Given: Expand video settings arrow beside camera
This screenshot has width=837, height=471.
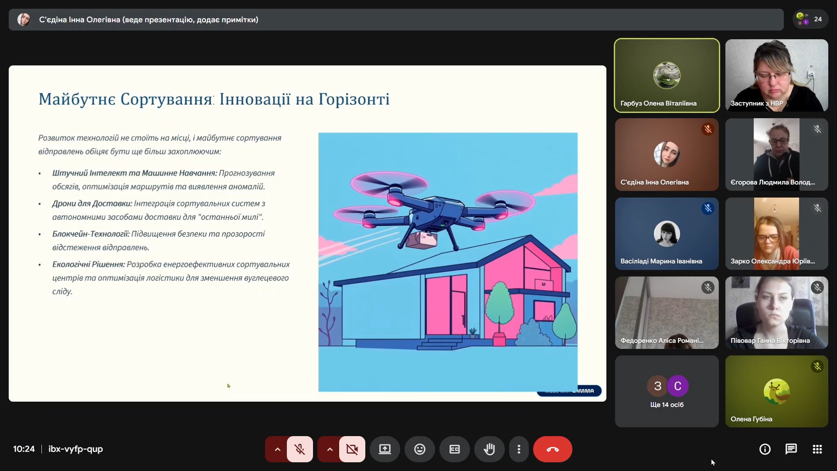Looking at the screenshot, I should (330, 449).
